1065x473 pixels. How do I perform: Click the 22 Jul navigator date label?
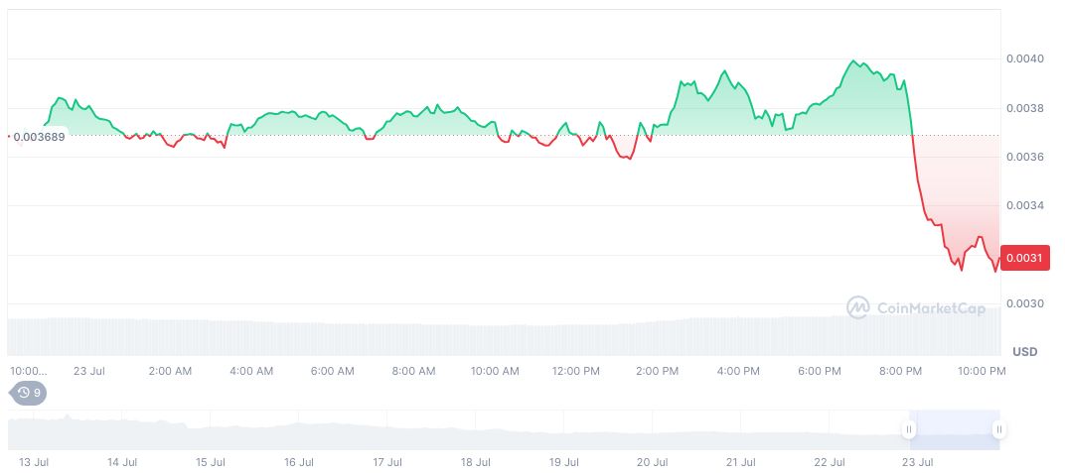click(830, 462)
